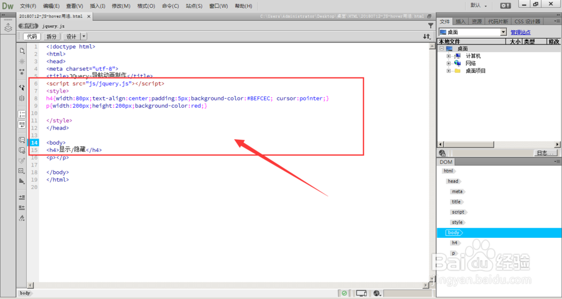The height and width of the screenshot is (299, 562).
Task: Expand the 桌面项目 folder node
Action: (448, 71)
